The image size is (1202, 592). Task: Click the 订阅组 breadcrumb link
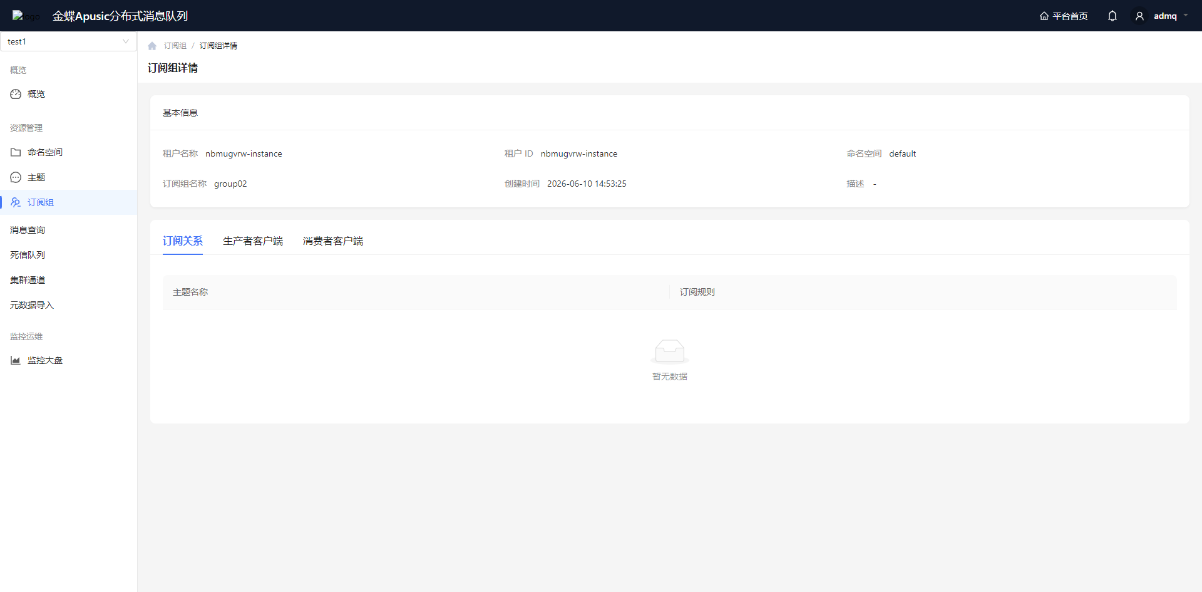click(x=175, y=46)
